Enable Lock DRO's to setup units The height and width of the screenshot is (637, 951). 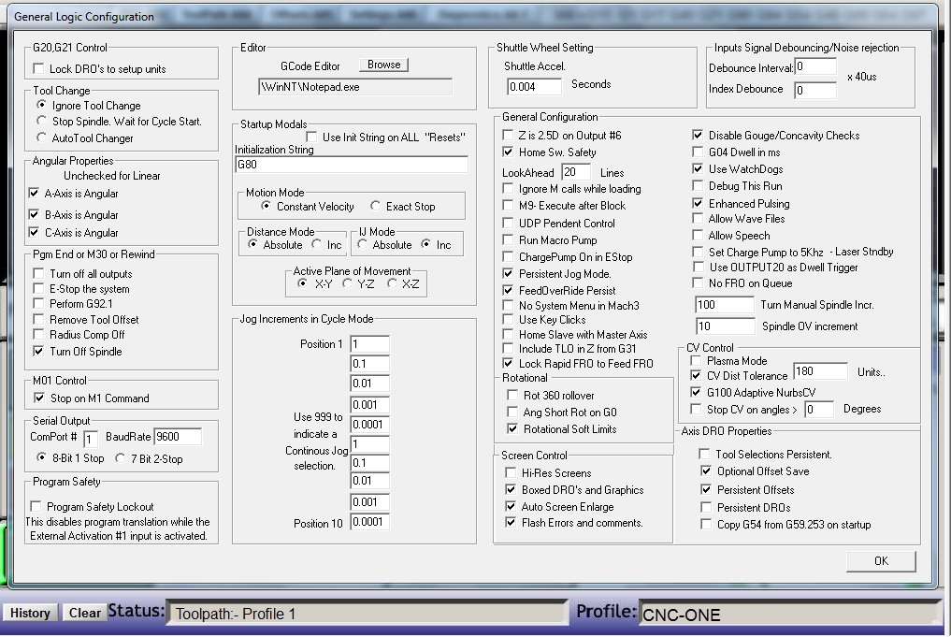tap(39, 69)
